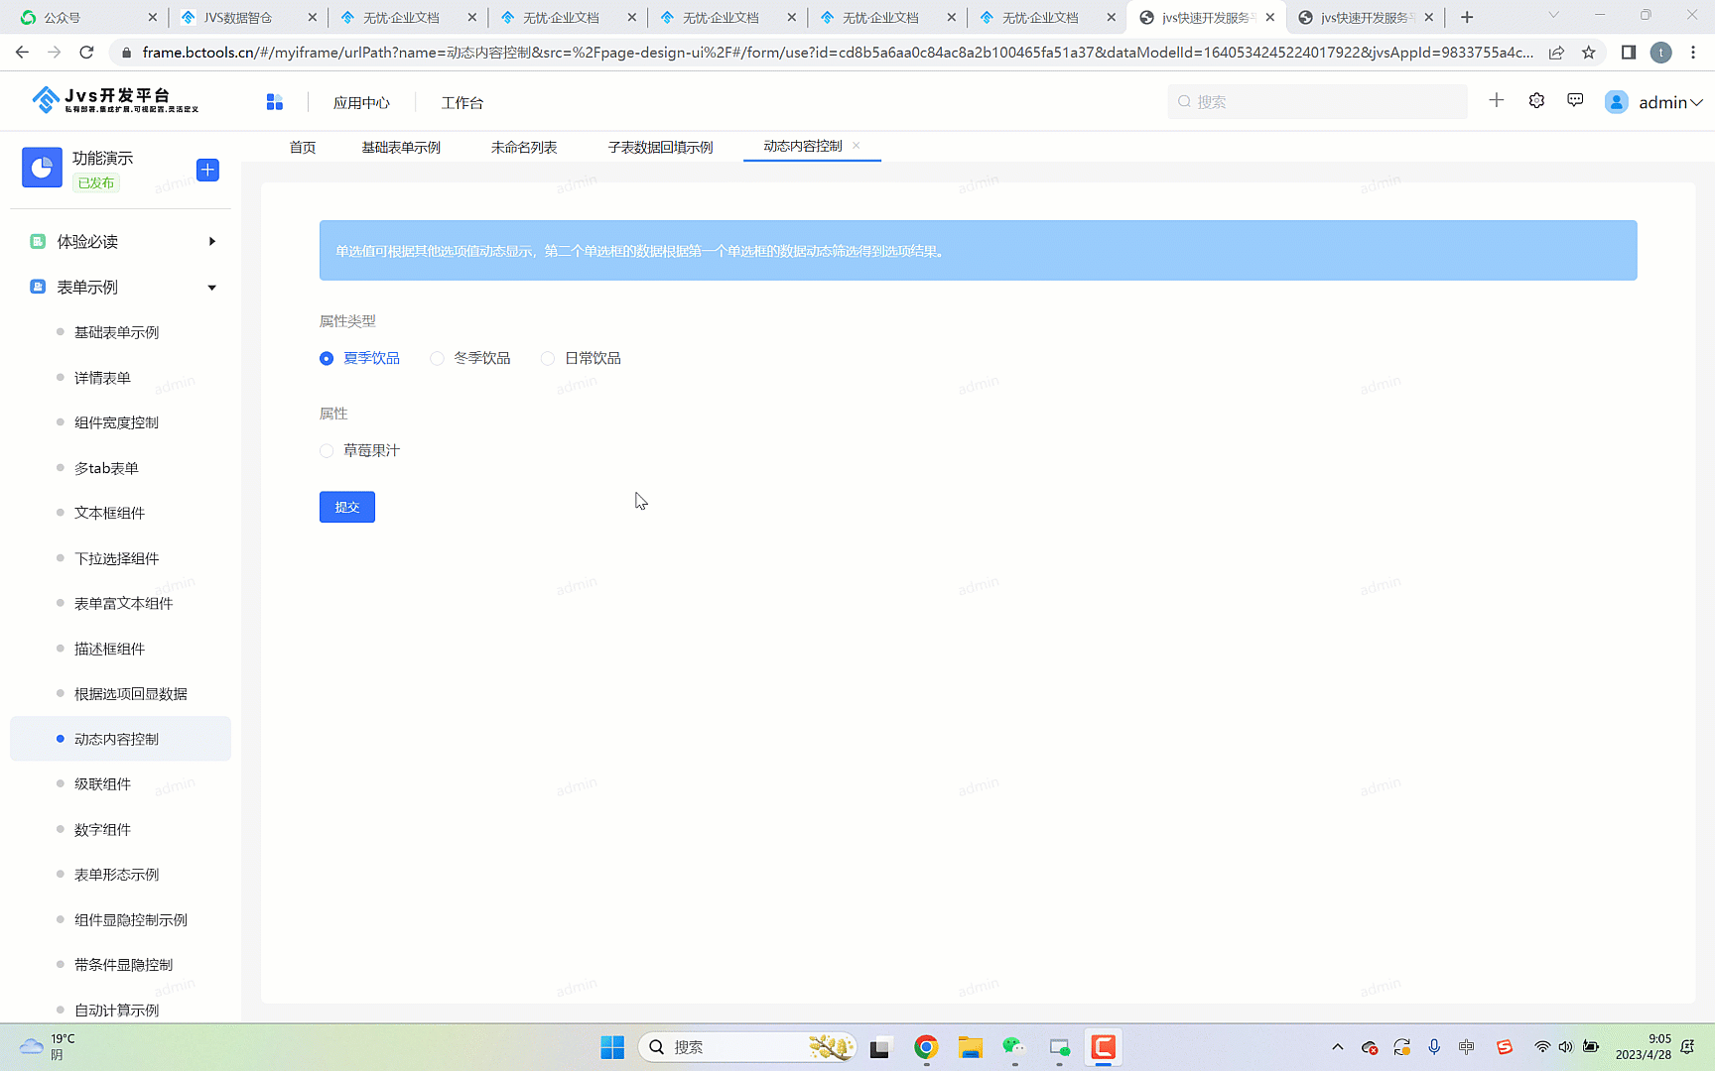Collapse the 表单示例 menu group
The image size is (1715, 1071).
120,288
